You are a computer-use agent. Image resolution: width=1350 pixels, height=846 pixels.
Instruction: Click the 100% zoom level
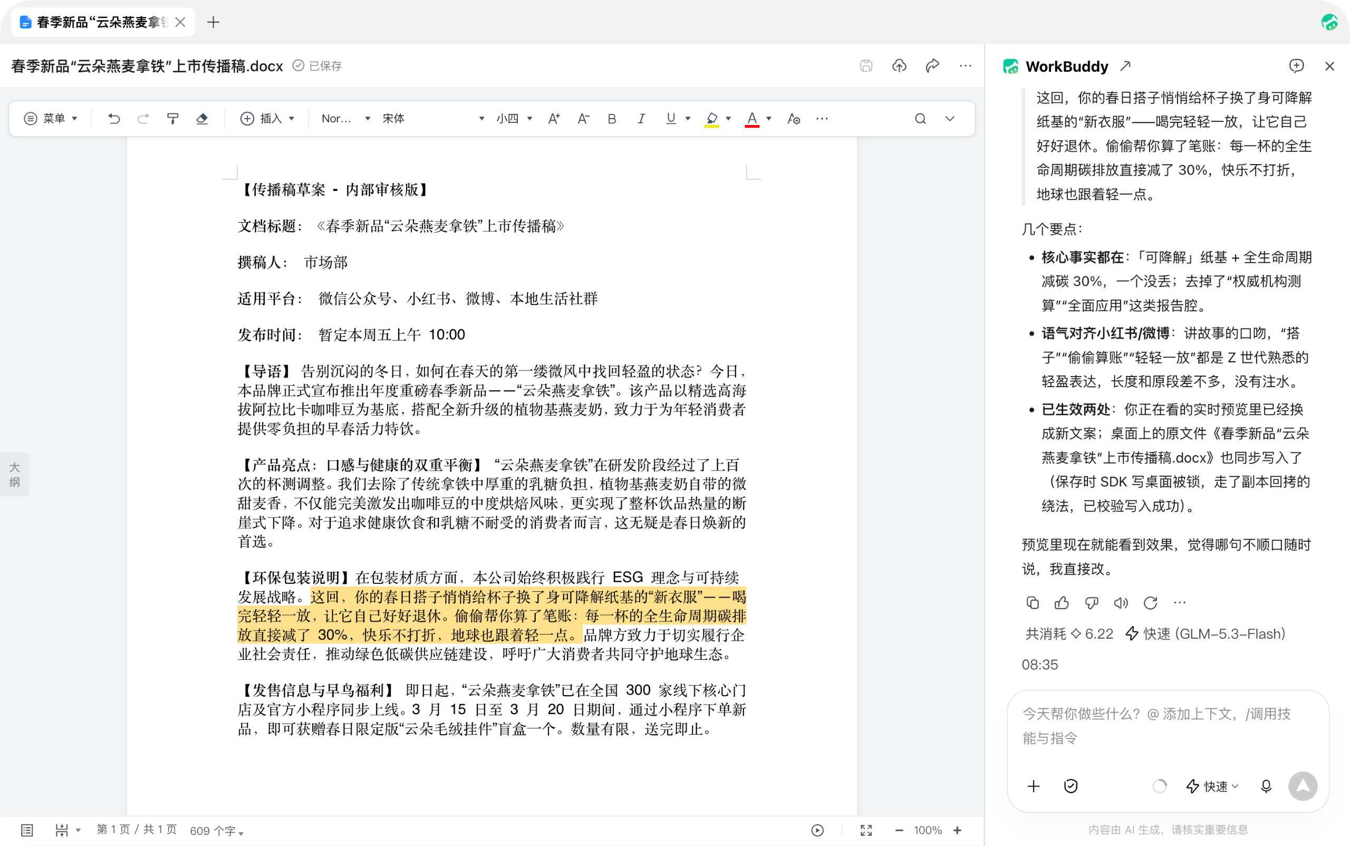click(928, 830)
